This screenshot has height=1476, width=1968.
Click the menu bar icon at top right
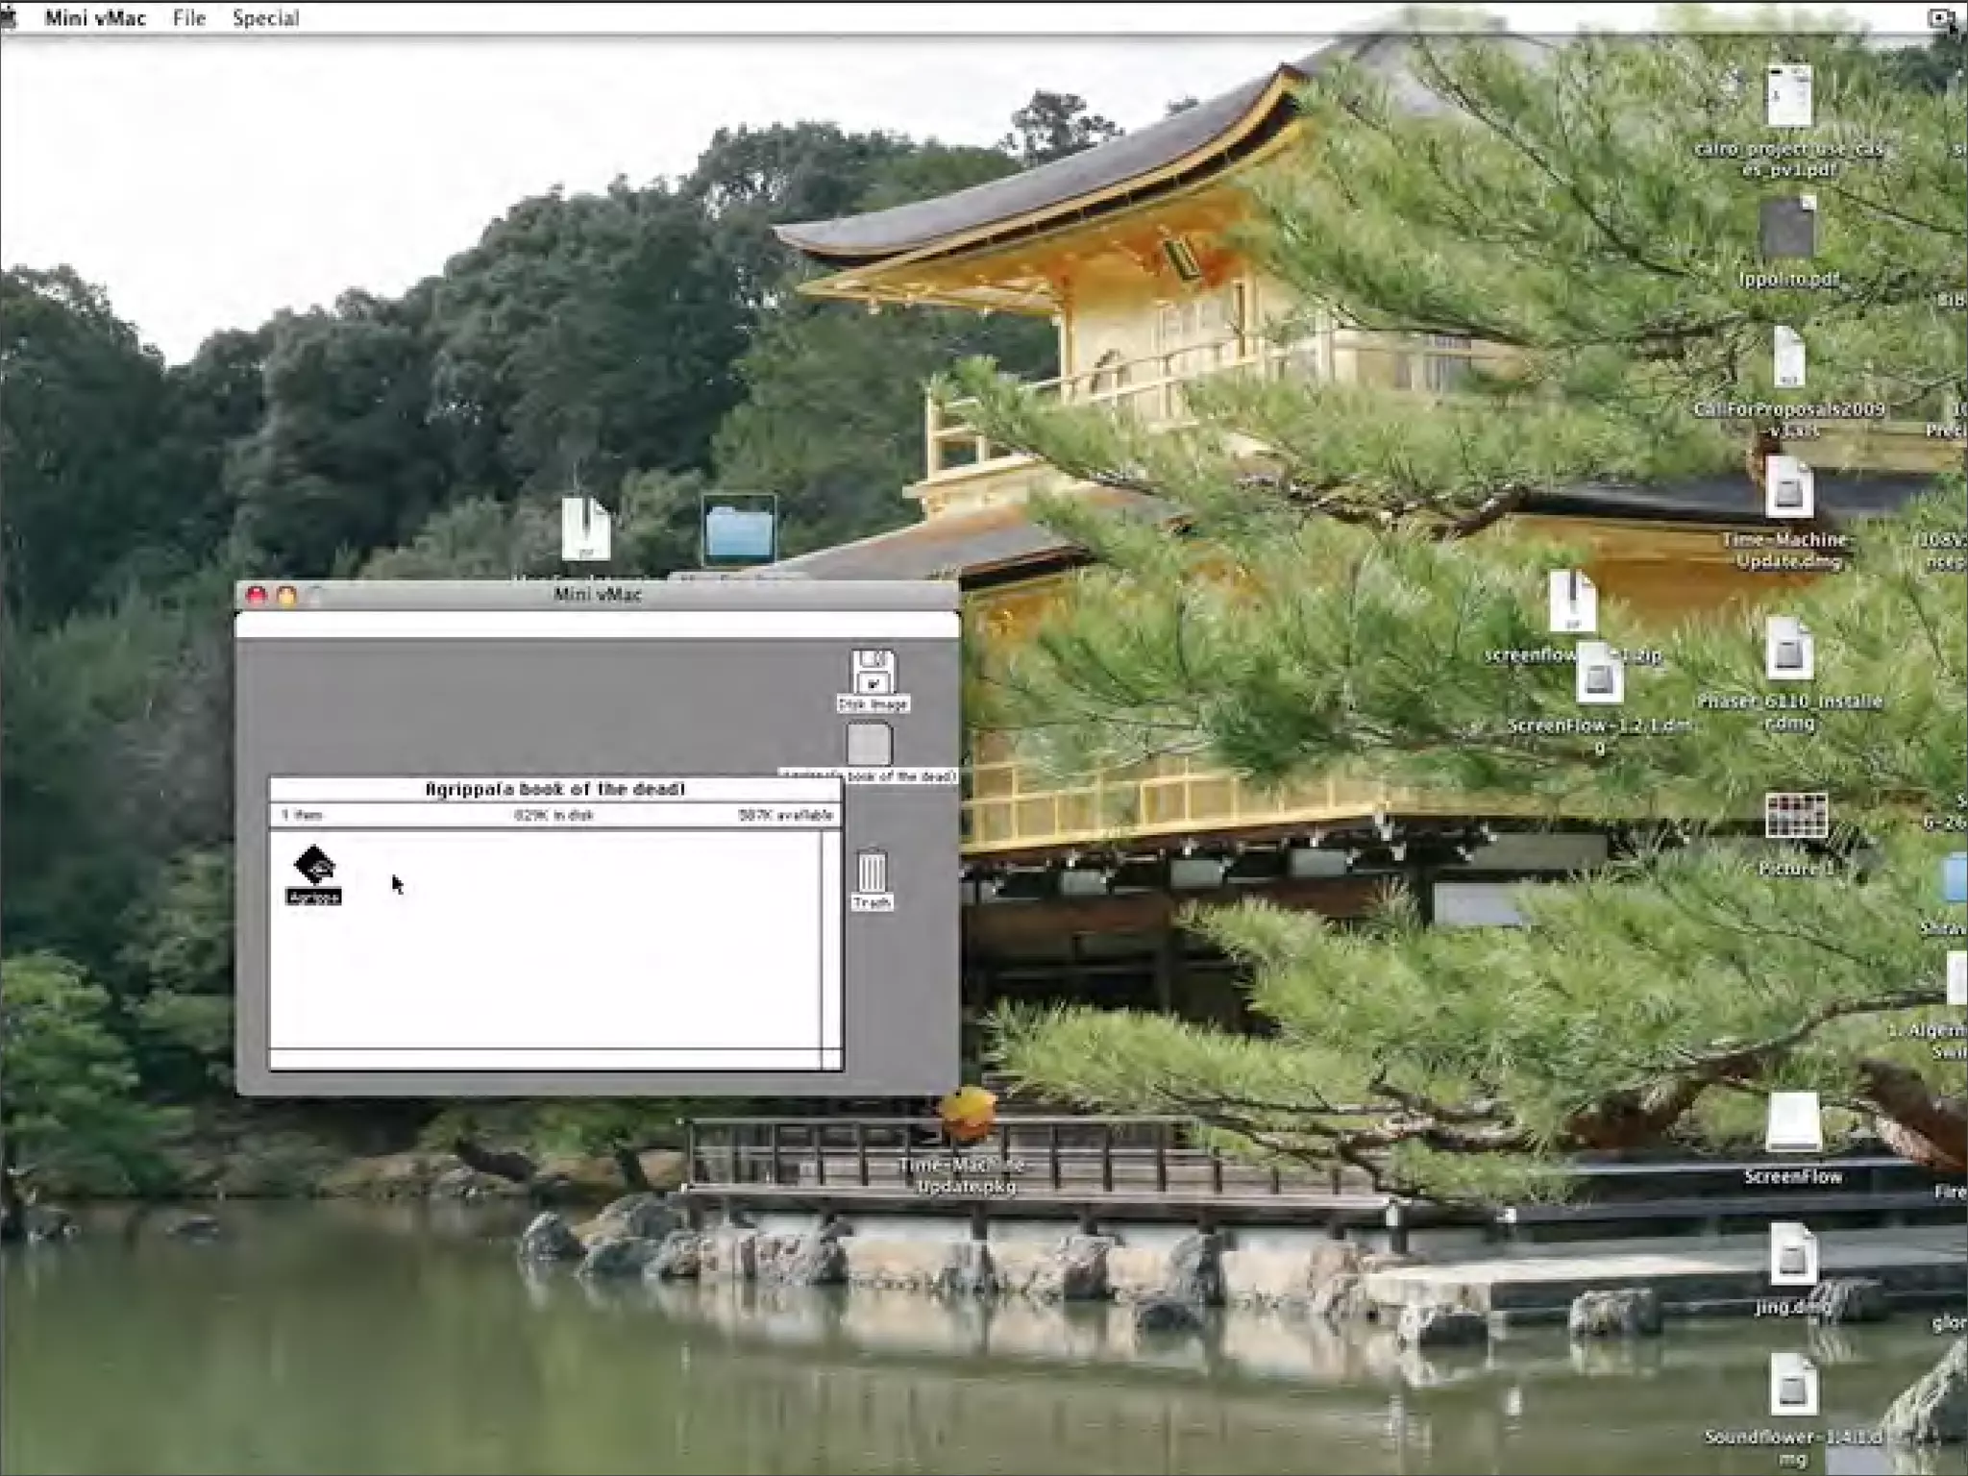(x=1940, y=18)
